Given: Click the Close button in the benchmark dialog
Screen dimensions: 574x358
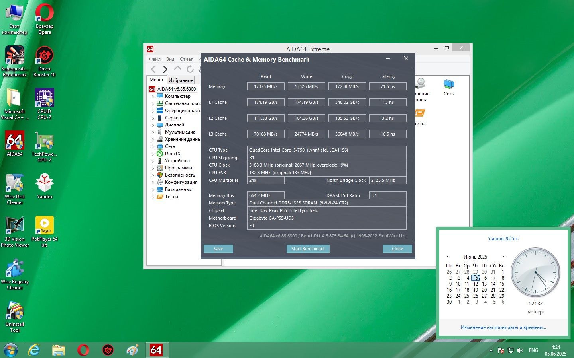Looking at the screenshot, I should tap(397, 249).
